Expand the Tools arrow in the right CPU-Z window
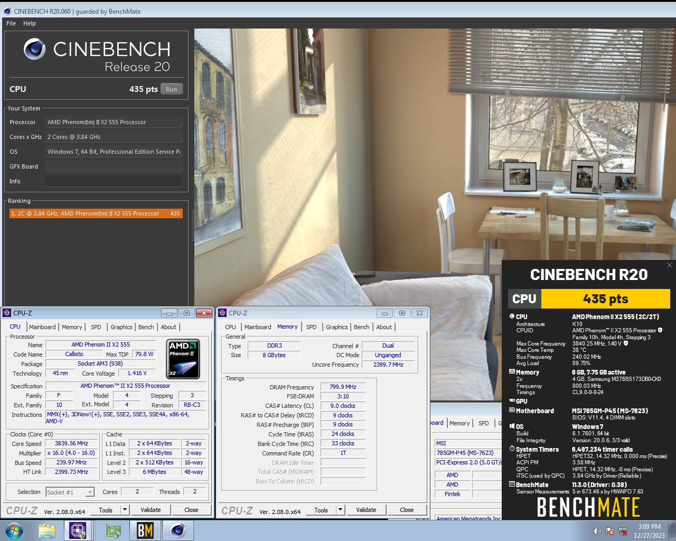 click(x=341, y=510)
